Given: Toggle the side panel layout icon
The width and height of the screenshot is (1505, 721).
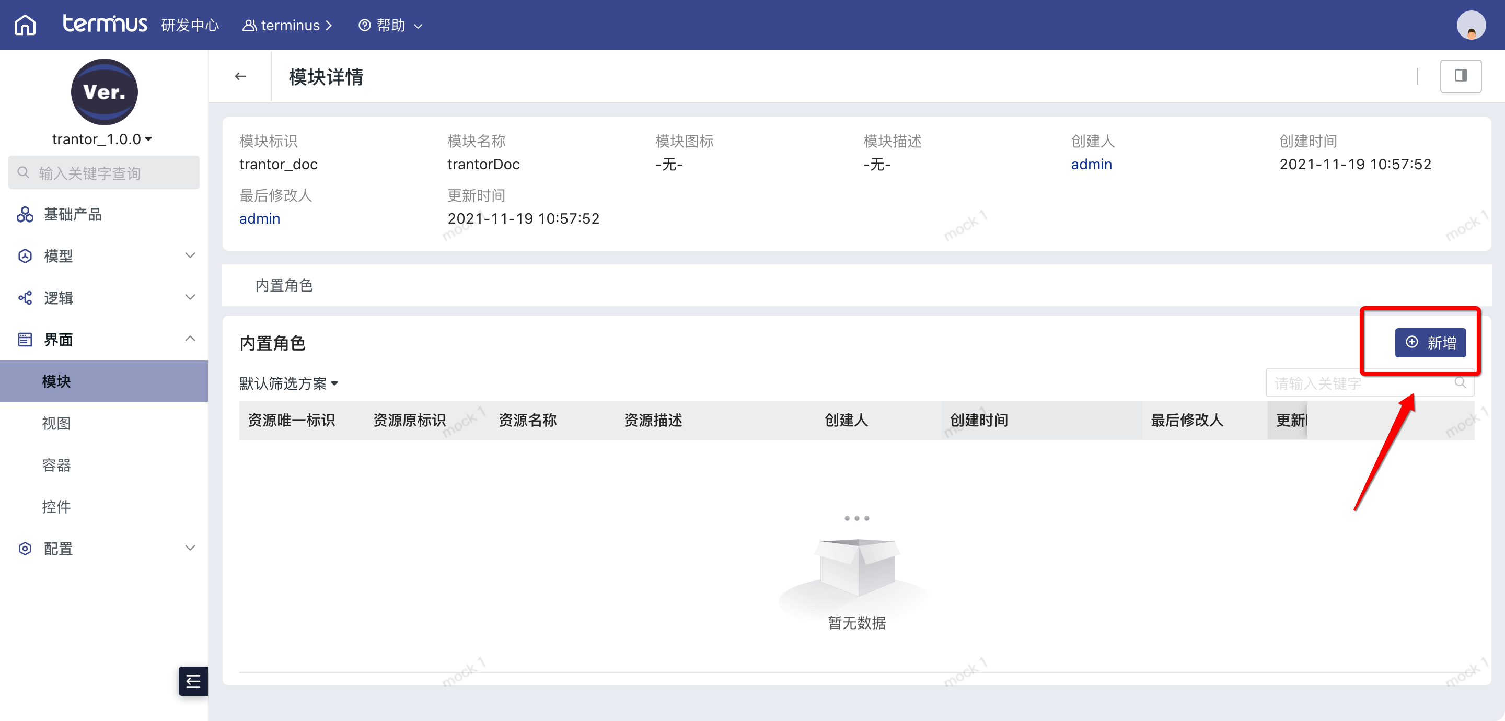Looking at the screenshot, I should 1460,76.
